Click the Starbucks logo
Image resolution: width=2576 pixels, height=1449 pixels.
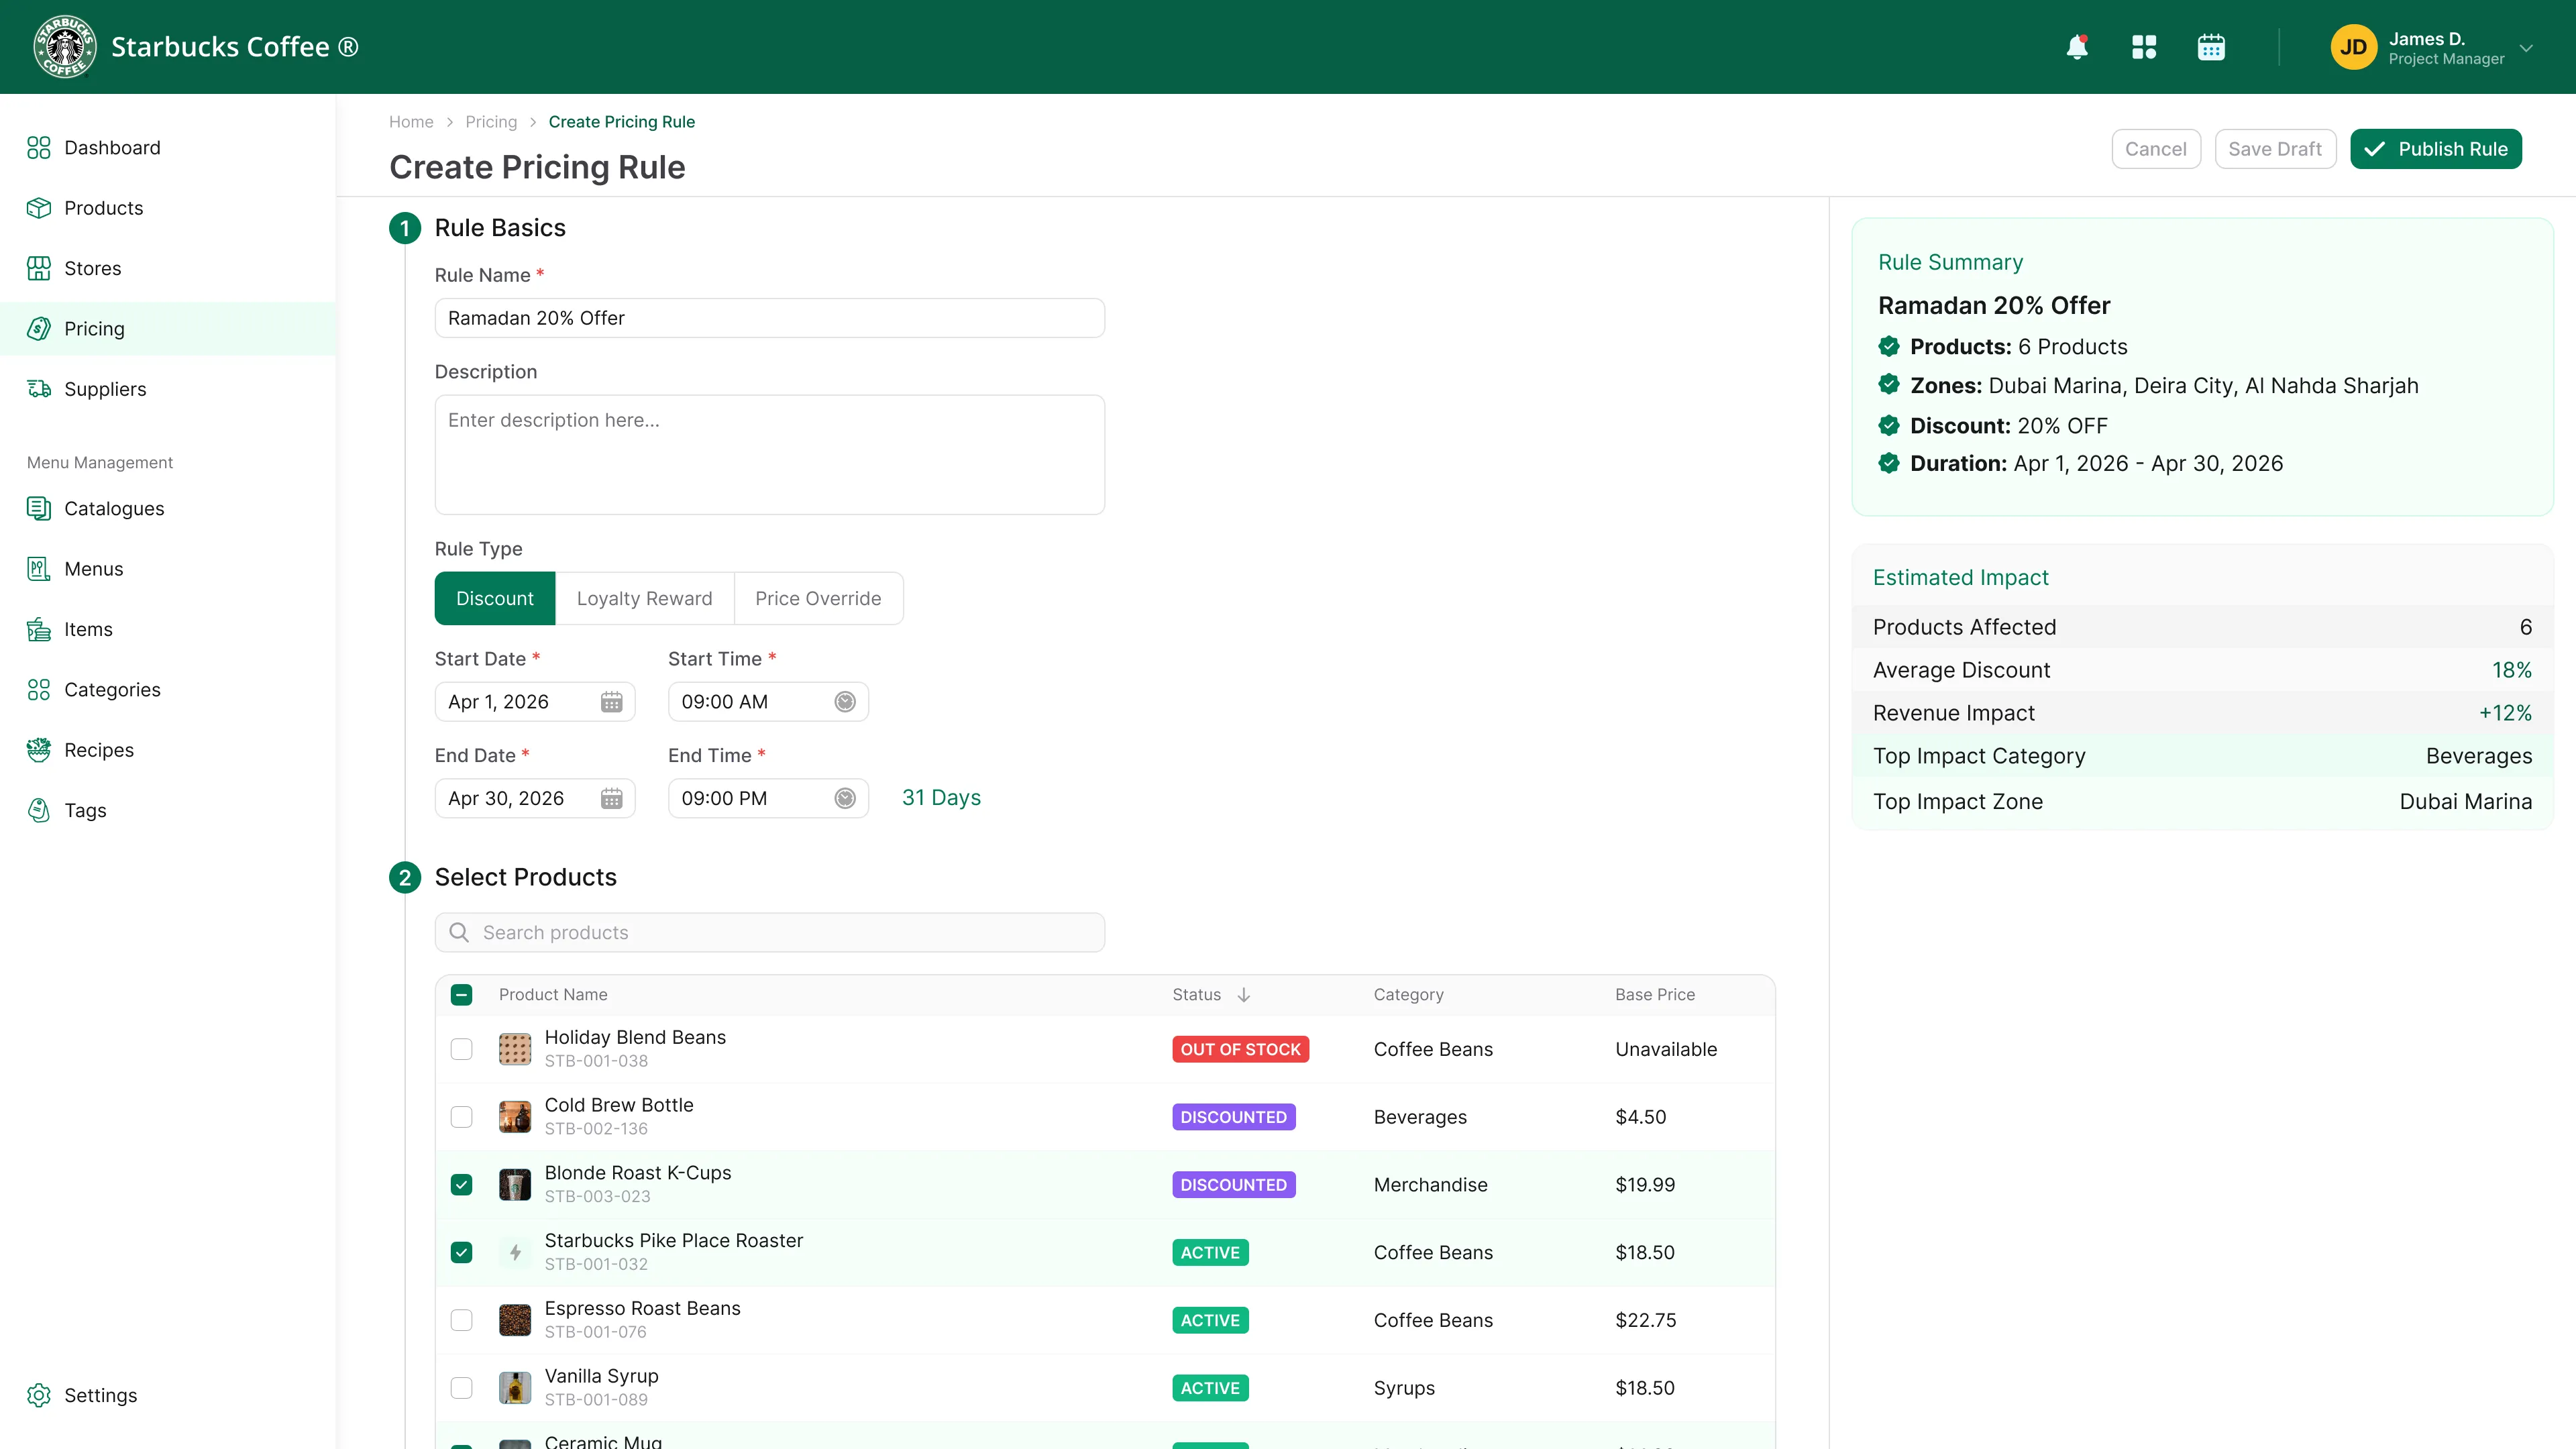[65, 47]
